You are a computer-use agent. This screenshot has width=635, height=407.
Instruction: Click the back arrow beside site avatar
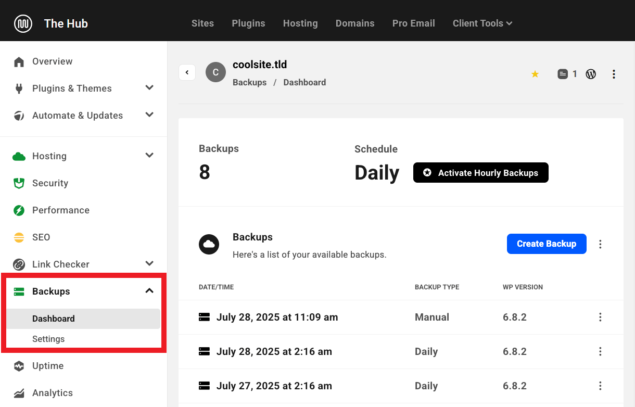(x=187, y=72)
